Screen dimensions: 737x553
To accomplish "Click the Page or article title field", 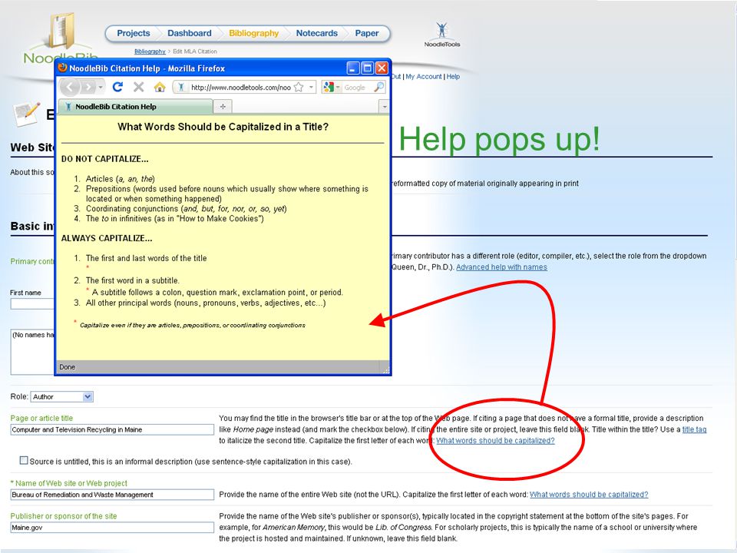I will pos(112,429).
